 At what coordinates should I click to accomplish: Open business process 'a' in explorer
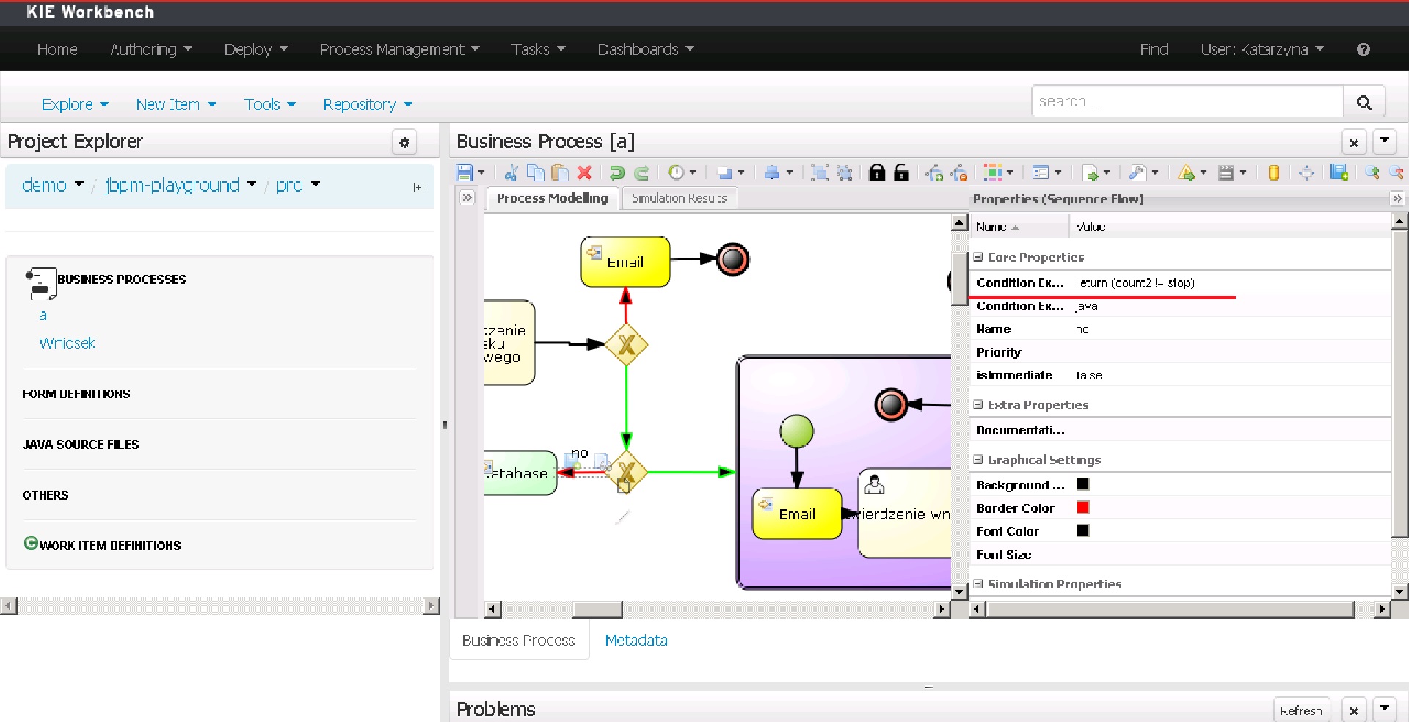tap(43, 316)
